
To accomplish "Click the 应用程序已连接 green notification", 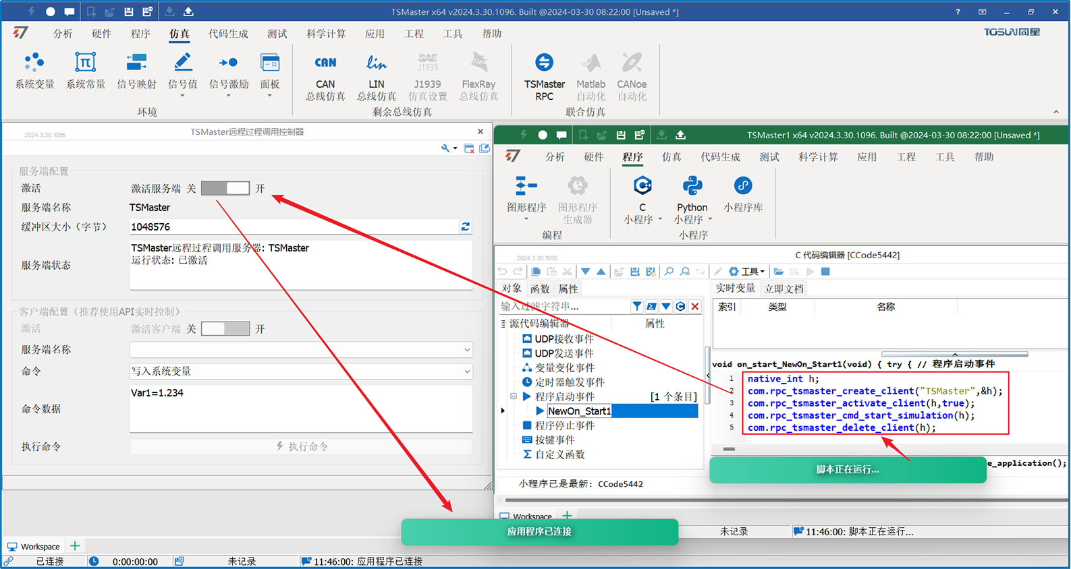I will (539, 531).
